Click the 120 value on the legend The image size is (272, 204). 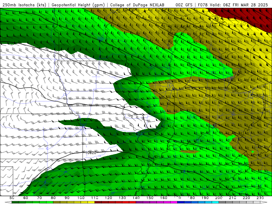coord(108,198)
